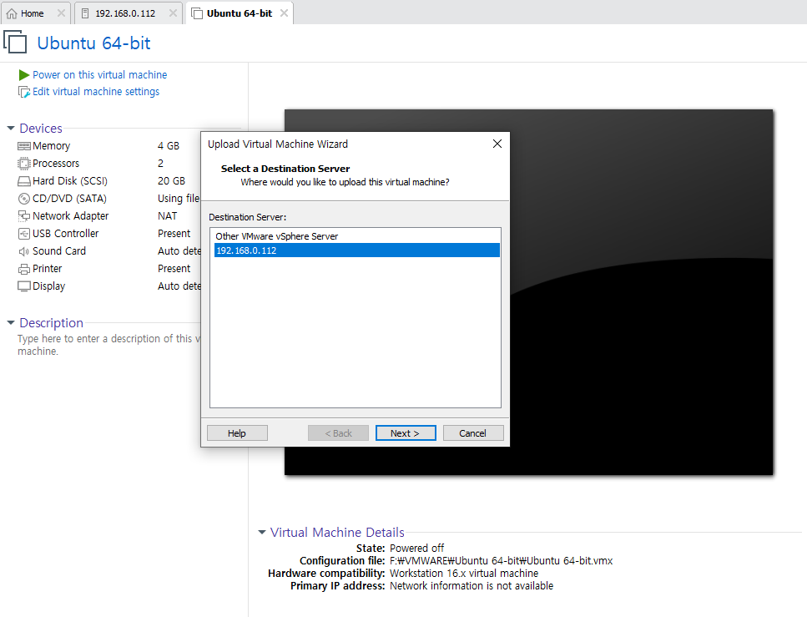
Task: Click the Printer label
Action: click(47, 268)
